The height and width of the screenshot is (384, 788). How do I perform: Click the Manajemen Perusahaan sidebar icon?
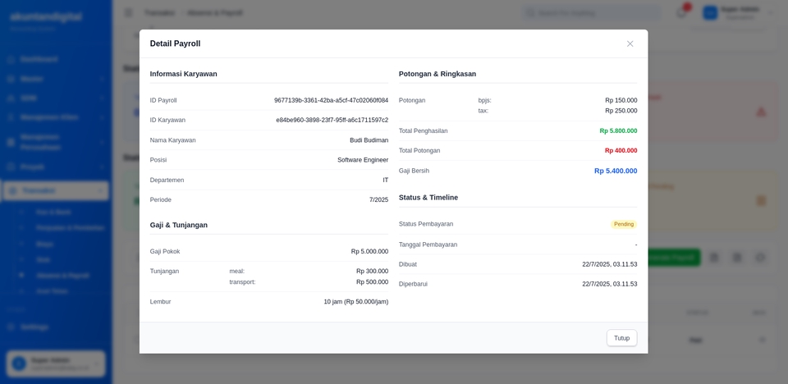pyautogui.click(x=11, y=142)
